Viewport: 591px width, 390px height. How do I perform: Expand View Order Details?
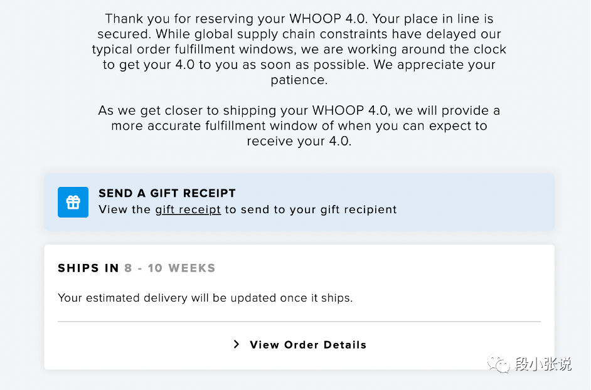coord(307,345)
